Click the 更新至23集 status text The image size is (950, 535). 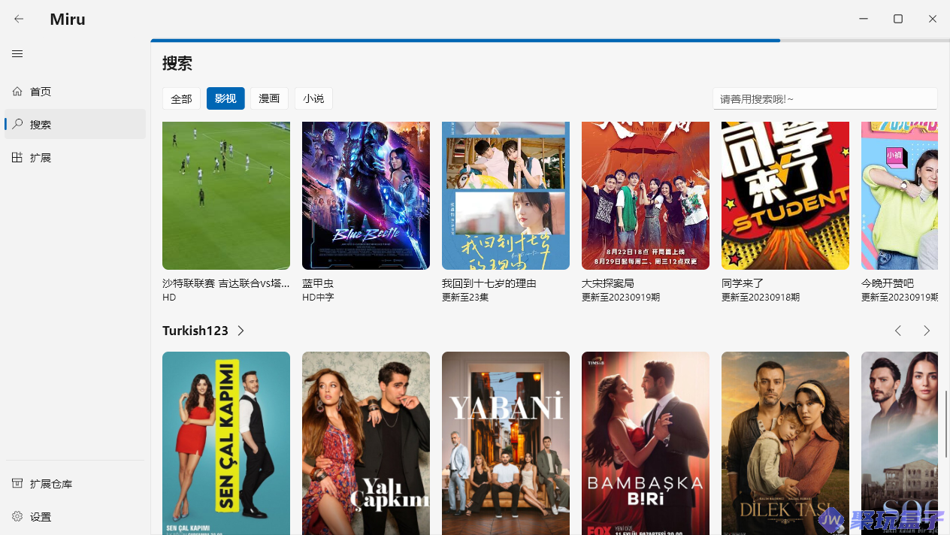click(x=465, y=298)
